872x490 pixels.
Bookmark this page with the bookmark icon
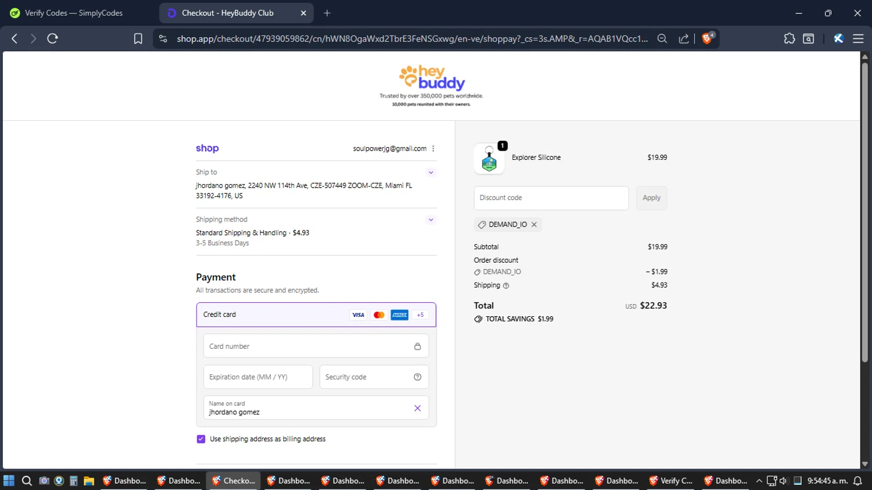138,38
